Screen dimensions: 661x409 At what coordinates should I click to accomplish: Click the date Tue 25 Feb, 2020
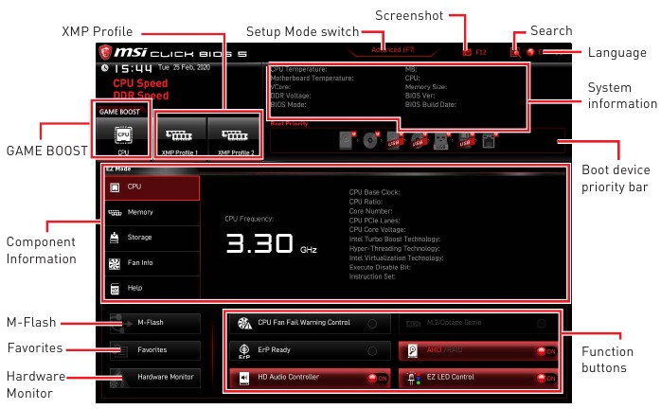point(184,67)
